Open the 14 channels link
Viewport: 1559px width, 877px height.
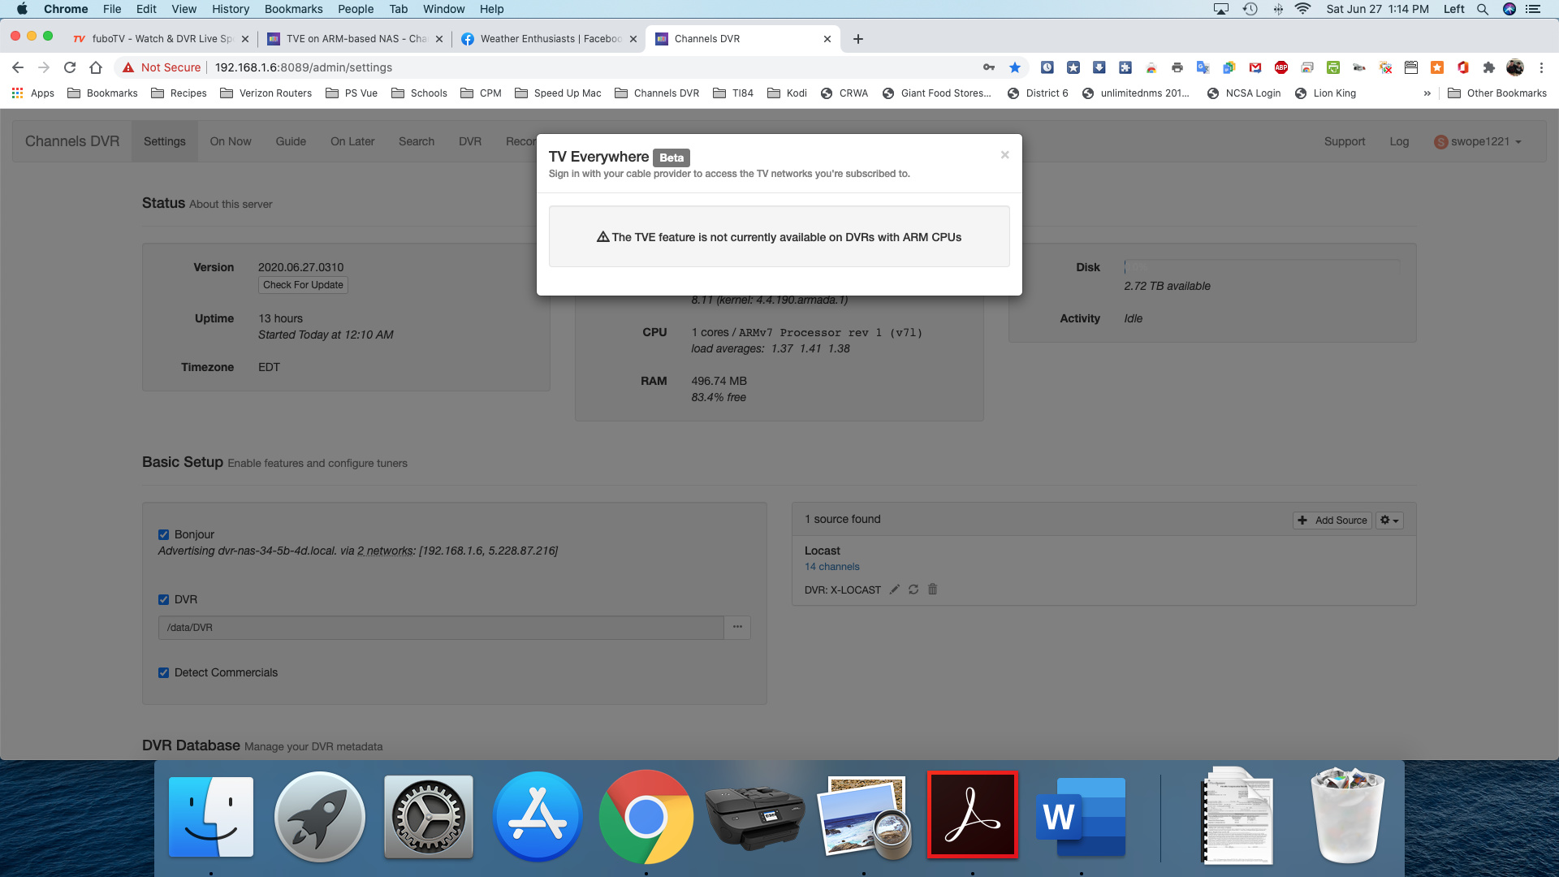click(x=831, y=567)
